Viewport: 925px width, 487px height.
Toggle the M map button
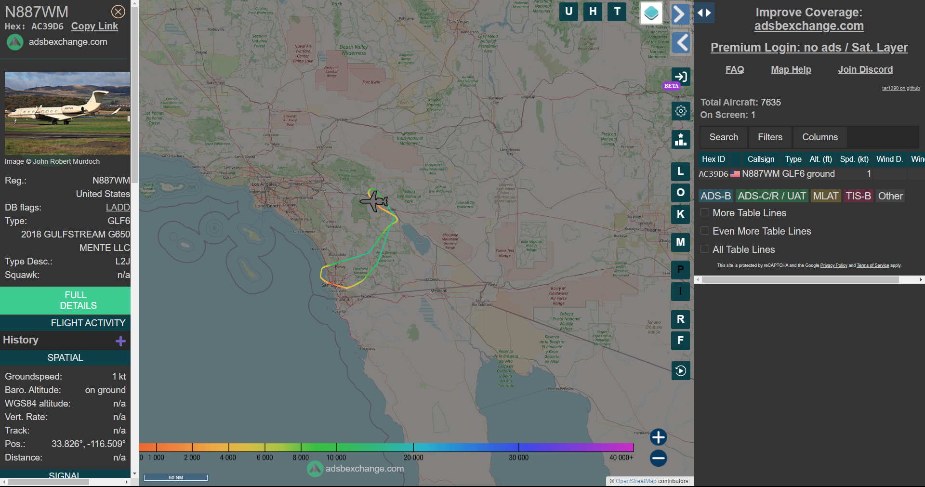pos(680,242)
